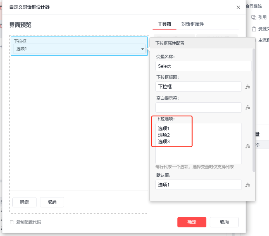
Task: Click the 复制配置代码 copy icon
Action: tap(12, 222)
